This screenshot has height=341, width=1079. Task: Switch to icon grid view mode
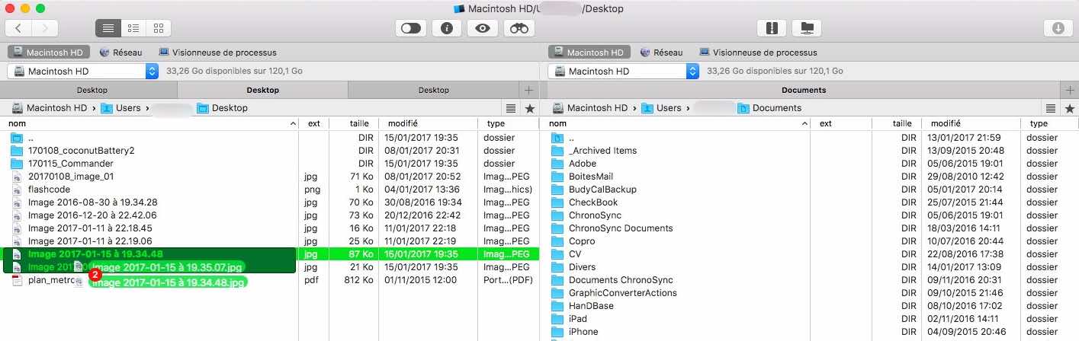coord(159,28)
